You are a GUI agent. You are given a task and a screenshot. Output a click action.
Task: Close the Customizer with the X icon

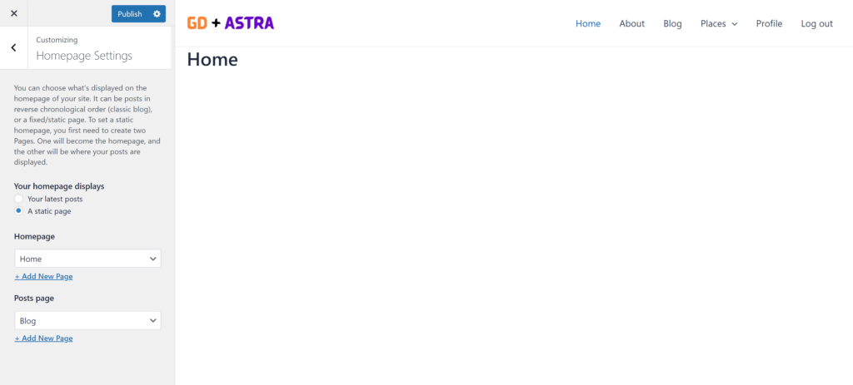tap(13, 13)
